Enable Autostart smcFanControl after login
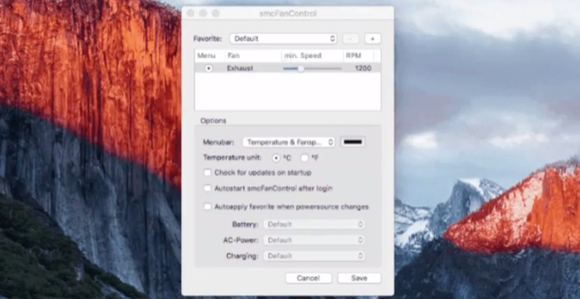Image resolution: width=580 pixels, height=299 pixels. (207, 188)
